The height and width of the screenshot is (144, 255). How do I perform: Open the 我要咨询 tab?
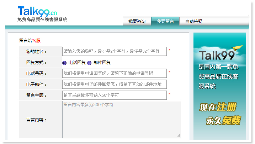click(x=137, y=21)
